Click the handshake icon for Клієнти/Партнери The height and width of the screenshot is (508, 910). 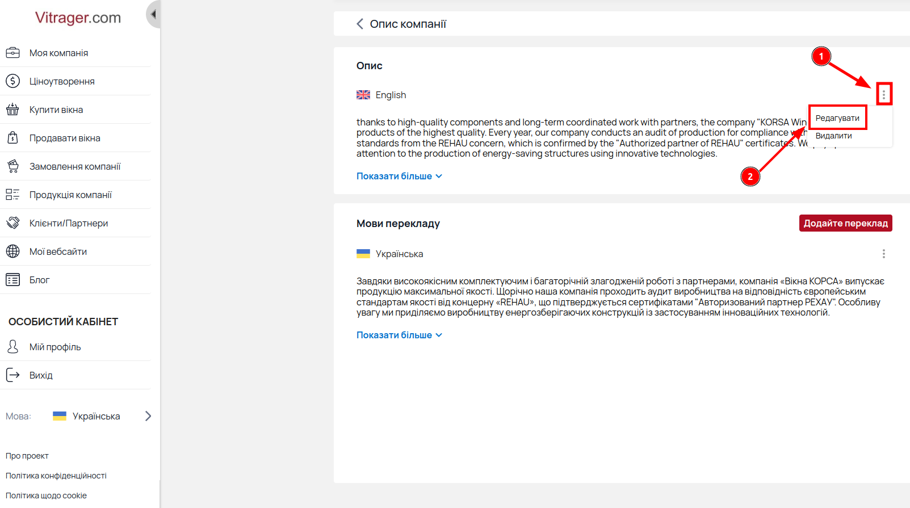[x=12, y=223]
